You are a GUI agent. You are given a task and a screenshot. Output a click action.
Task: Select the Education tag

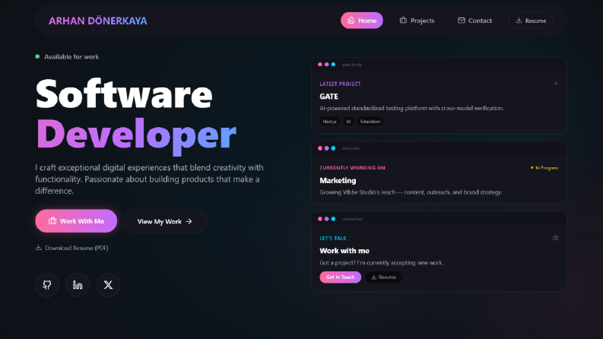[370, 122]
